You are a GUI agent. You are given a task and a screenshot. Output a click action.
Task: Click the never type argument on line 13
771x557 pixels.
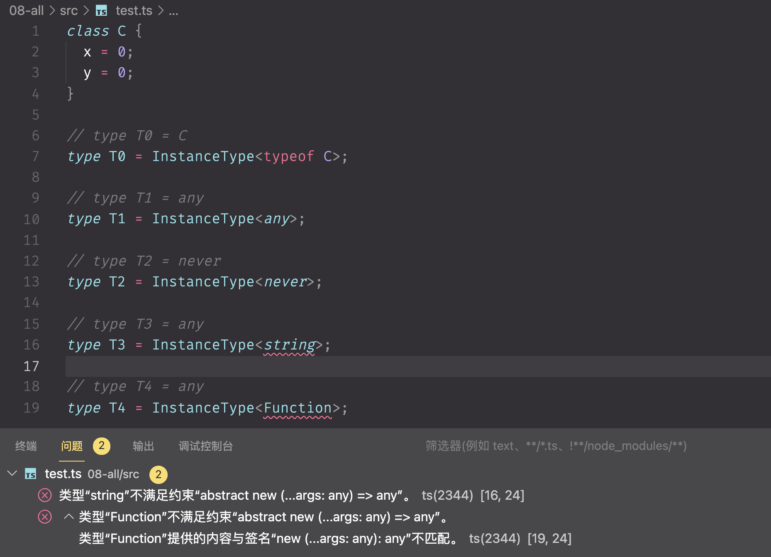285,282
